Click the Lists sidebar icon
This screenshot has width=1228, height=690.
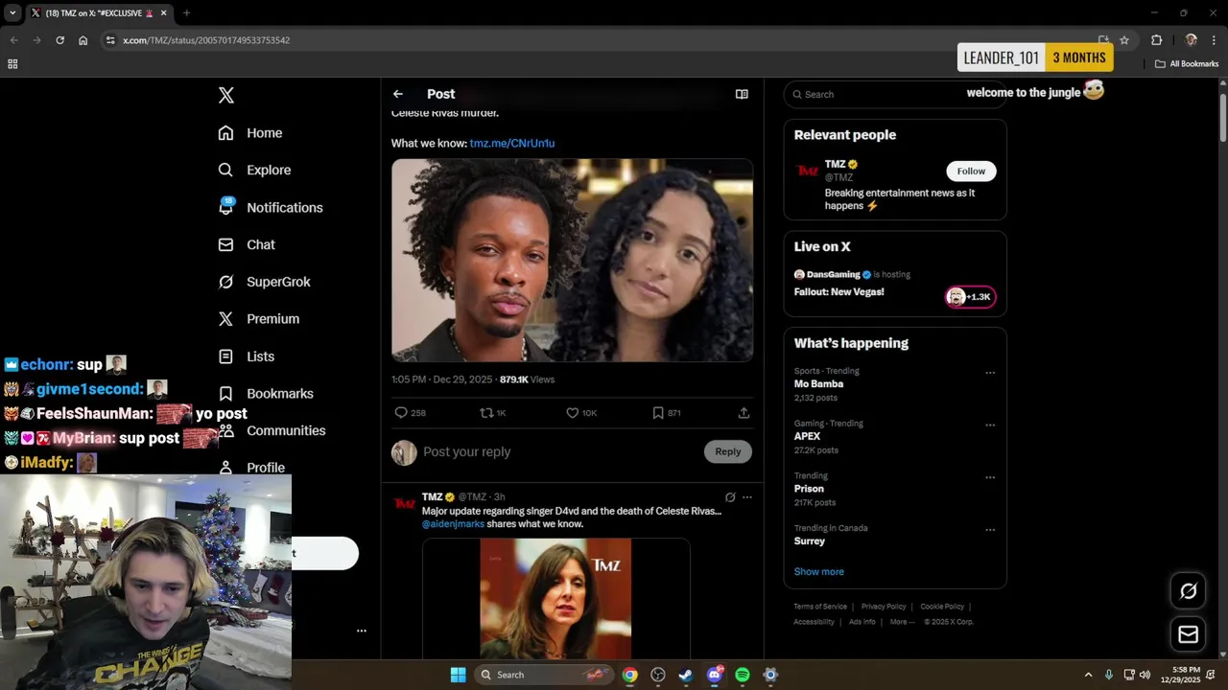[x=225, y=356]
